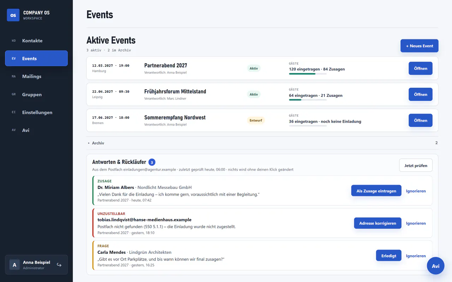Click the + Neues Event button
The height and width of the screenshot is (282, 452).
tap(419, 46)
